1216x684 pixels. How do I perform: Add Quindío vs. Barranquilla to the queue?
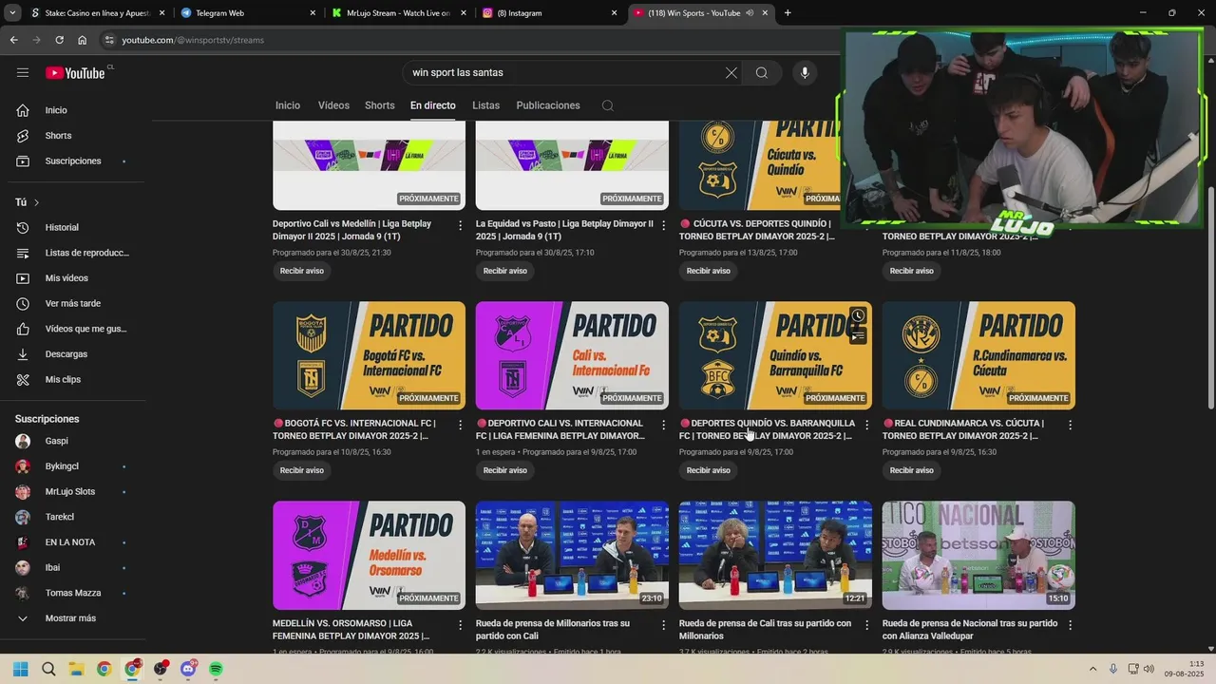858,335
